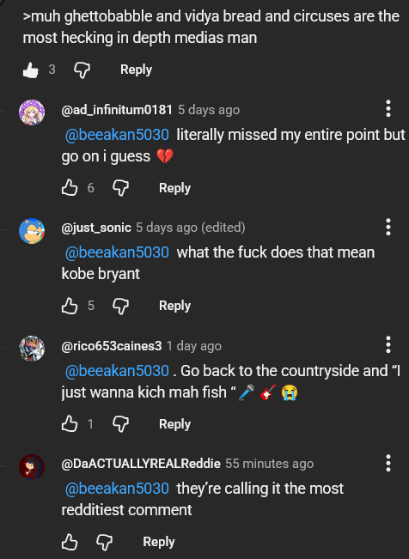Reply to the DaACTUALLYREALReddie comment
The height and width of the screenshot is (559, 409).
(159, 542)
